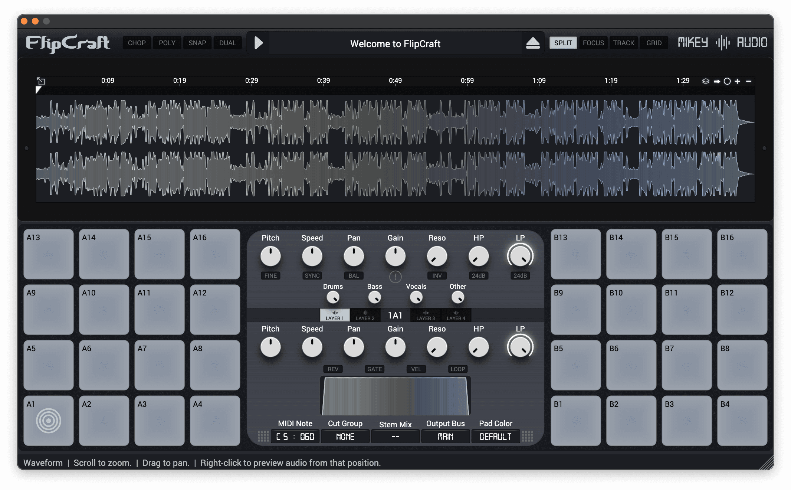Open the Pad Color DEFAULT selector
Viewport: 791px width, 490px height.
click(x=495, y=437)
